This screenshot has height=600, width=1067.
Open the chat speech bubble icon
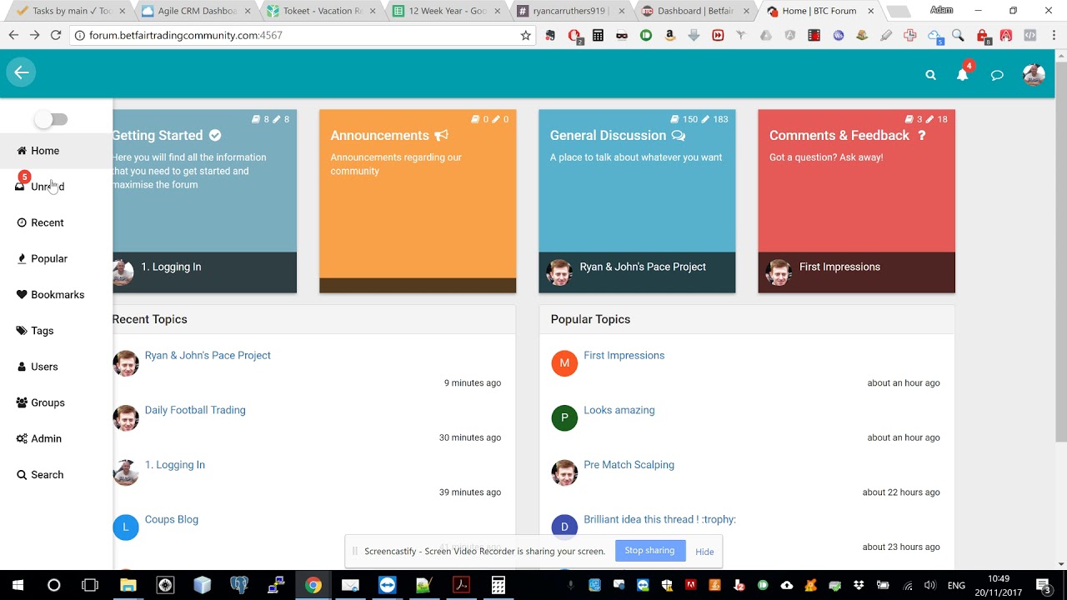(996, 75)
